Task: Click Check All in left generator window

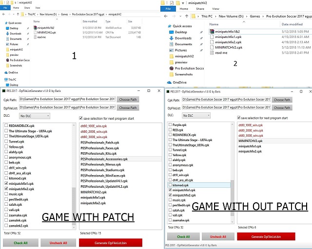Action: pyautogui.click(x=20, y=243)
